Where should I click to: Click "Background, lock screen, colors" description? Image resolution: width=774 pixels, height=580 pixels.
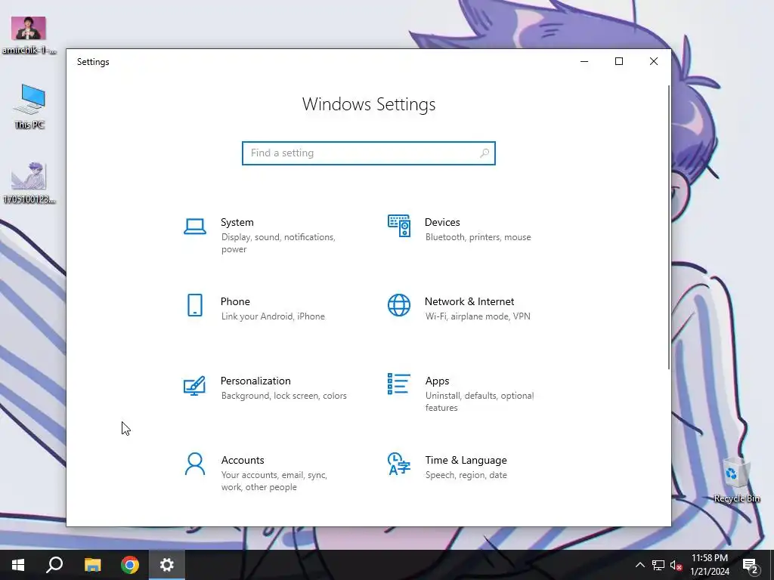pyautogui.click(x=284, y=396)
